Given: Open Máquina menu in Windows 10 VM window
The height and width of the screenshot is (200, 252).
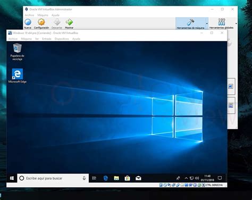Looking at the screenshot, I should tap(26, 39).
